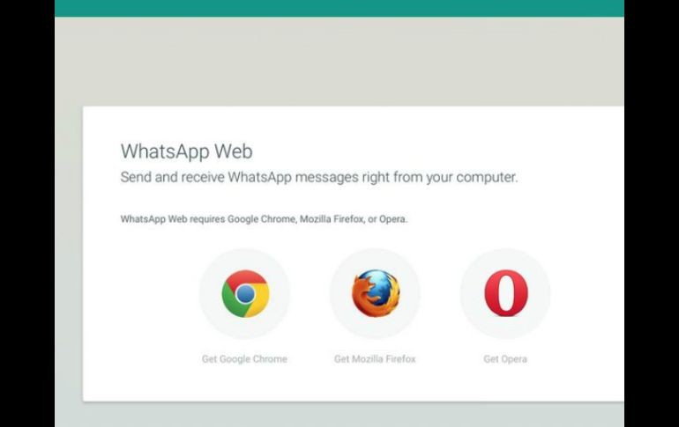
Task: Click 'Mozilla Firefox' in the requirements sentence
Action: (332, 219)
